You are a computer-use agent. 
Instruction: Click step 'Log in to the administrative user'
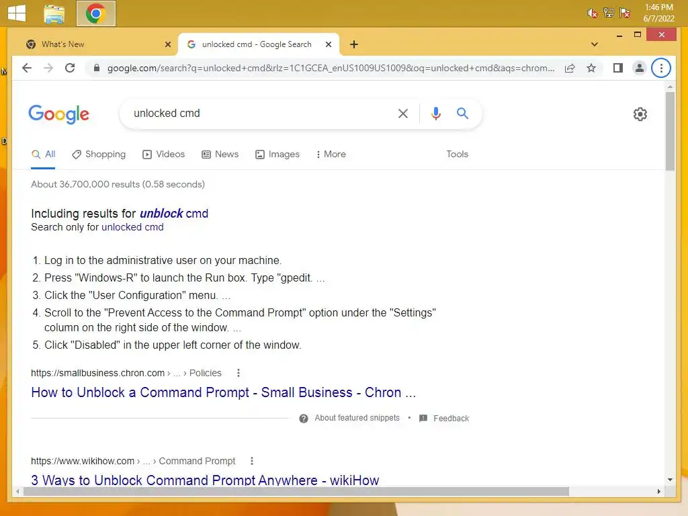tap(163, 260)
